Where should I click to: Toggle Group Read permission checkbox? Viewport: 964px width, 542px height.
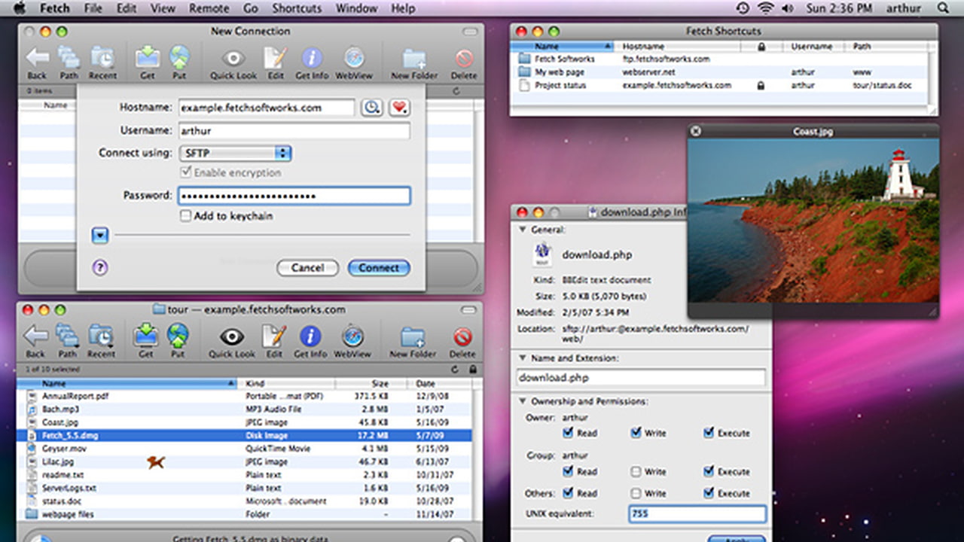[568, 471]
